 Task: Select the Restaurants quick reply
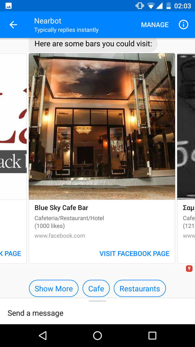(x=140, y=288)
